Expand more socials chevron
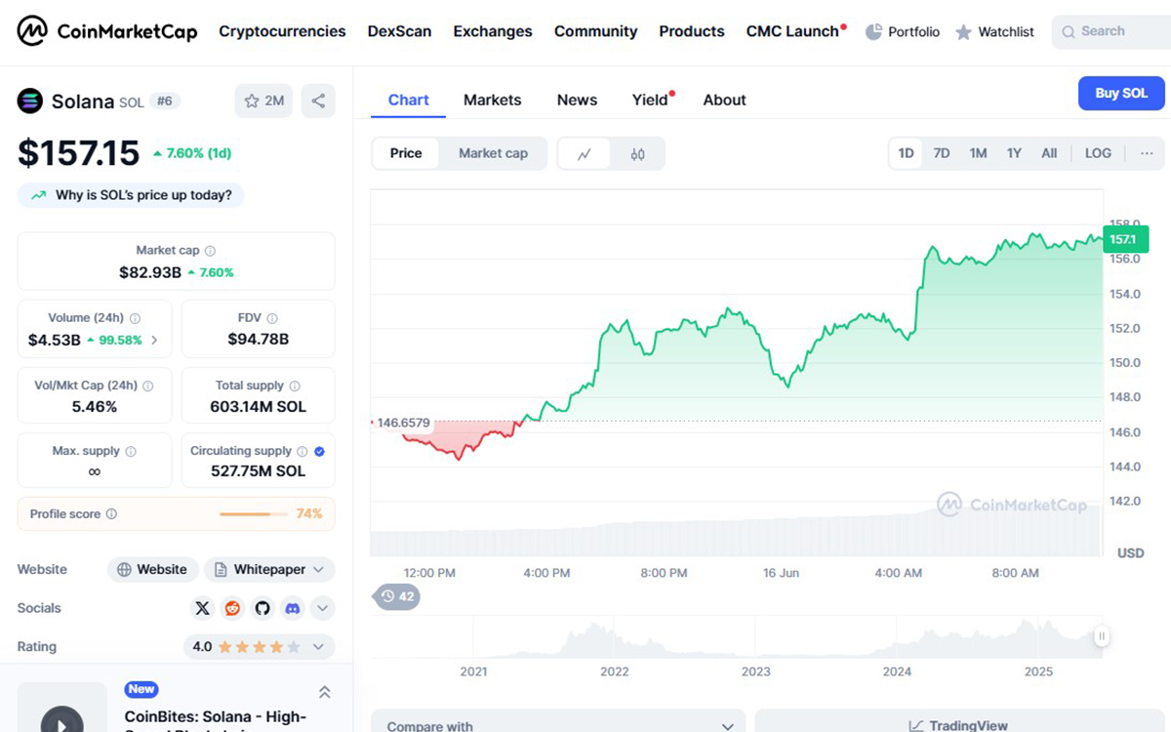Screen dimensions: 1171x732 pos(323,608)
